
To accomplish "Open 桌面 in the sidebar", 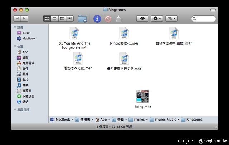I will (23, 57).
